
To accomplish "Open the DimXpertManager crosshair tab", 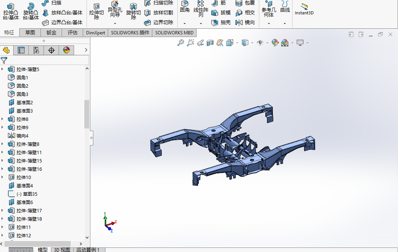I will click(51, 50).
